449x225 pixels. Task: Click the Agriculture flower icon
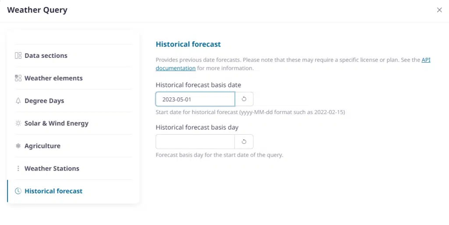point(18,146)
